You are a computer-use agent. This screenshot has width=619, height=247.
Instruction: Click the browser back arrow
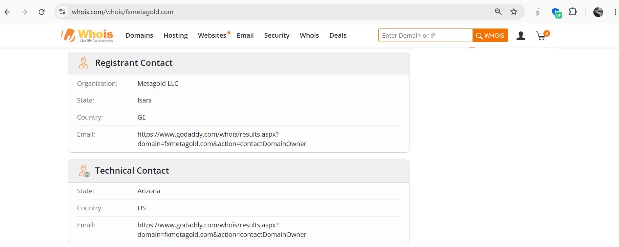[7, 12]
